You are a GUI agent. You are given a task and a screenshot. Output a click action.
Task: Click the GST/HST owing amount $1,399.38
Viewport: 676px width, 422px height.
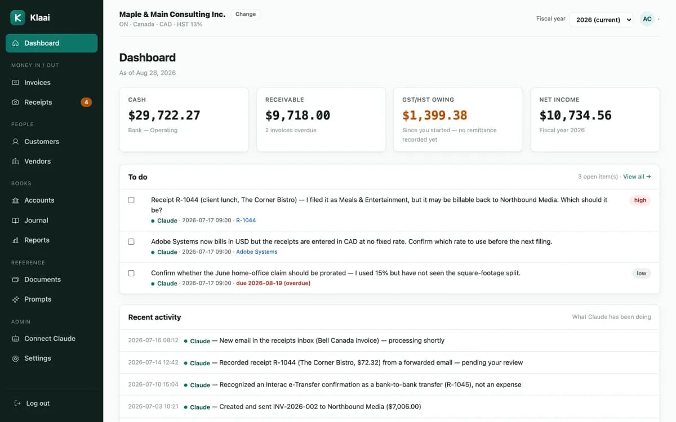point(435,115)
